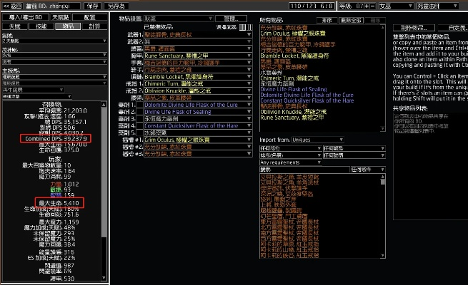Select Constant Quicksilver Flask in all items list

click(307, 100)
